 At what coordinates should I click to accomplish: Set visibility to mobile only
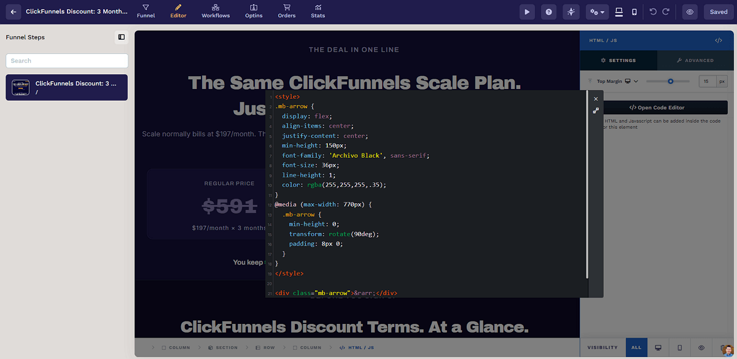[x=680, y=347]
